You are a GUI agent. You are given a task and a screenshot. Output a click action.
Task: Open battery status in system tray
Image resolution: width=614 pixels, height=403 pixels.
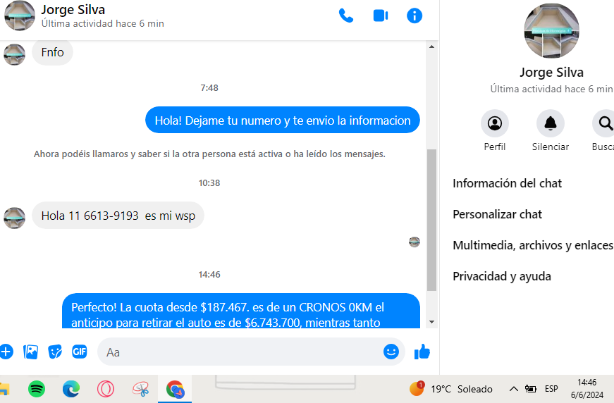pos(531,389)
